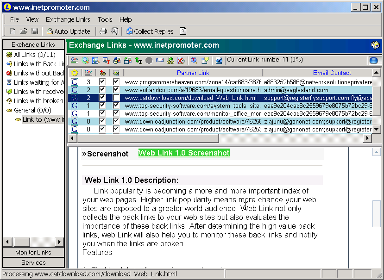The image size is (384, 280).
Task: Click the help question-mark page icon
Action: pyautogui.click(x=183, y=31)
